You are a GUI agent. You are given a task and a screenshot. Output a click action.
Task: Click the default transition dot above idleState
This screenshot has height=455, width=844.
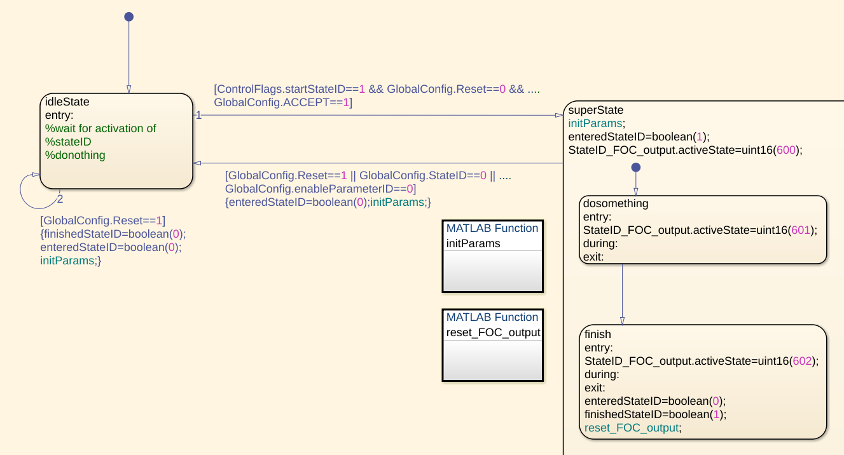point(128,17)
